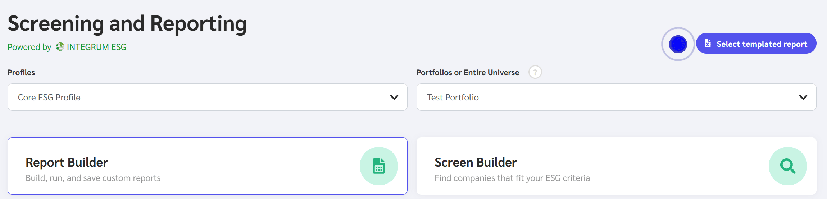Screen dimensions: 827x199
Task: Follow the Powered by INTEGRUM ESG link
Action: [96, 47]
